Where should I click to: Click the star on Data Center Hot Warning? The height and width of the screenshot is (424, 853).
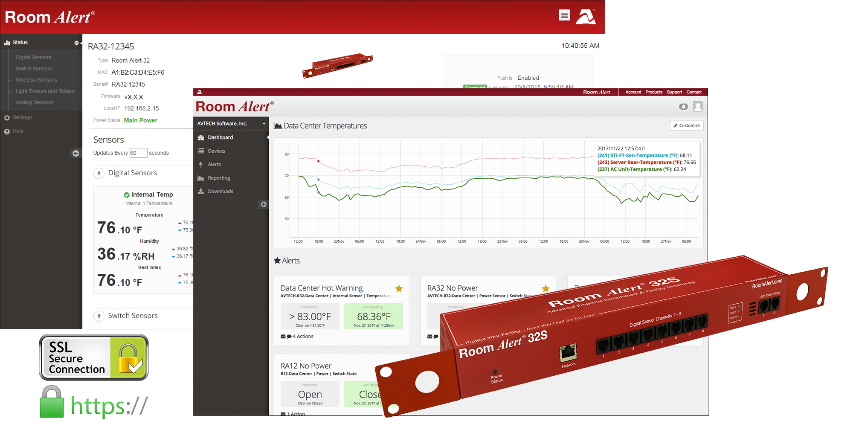[x=399, y=289]
